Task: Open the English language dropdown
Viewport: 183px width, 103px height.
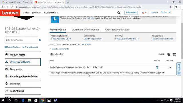Action: pyautogui.click(x=154, y=13)
